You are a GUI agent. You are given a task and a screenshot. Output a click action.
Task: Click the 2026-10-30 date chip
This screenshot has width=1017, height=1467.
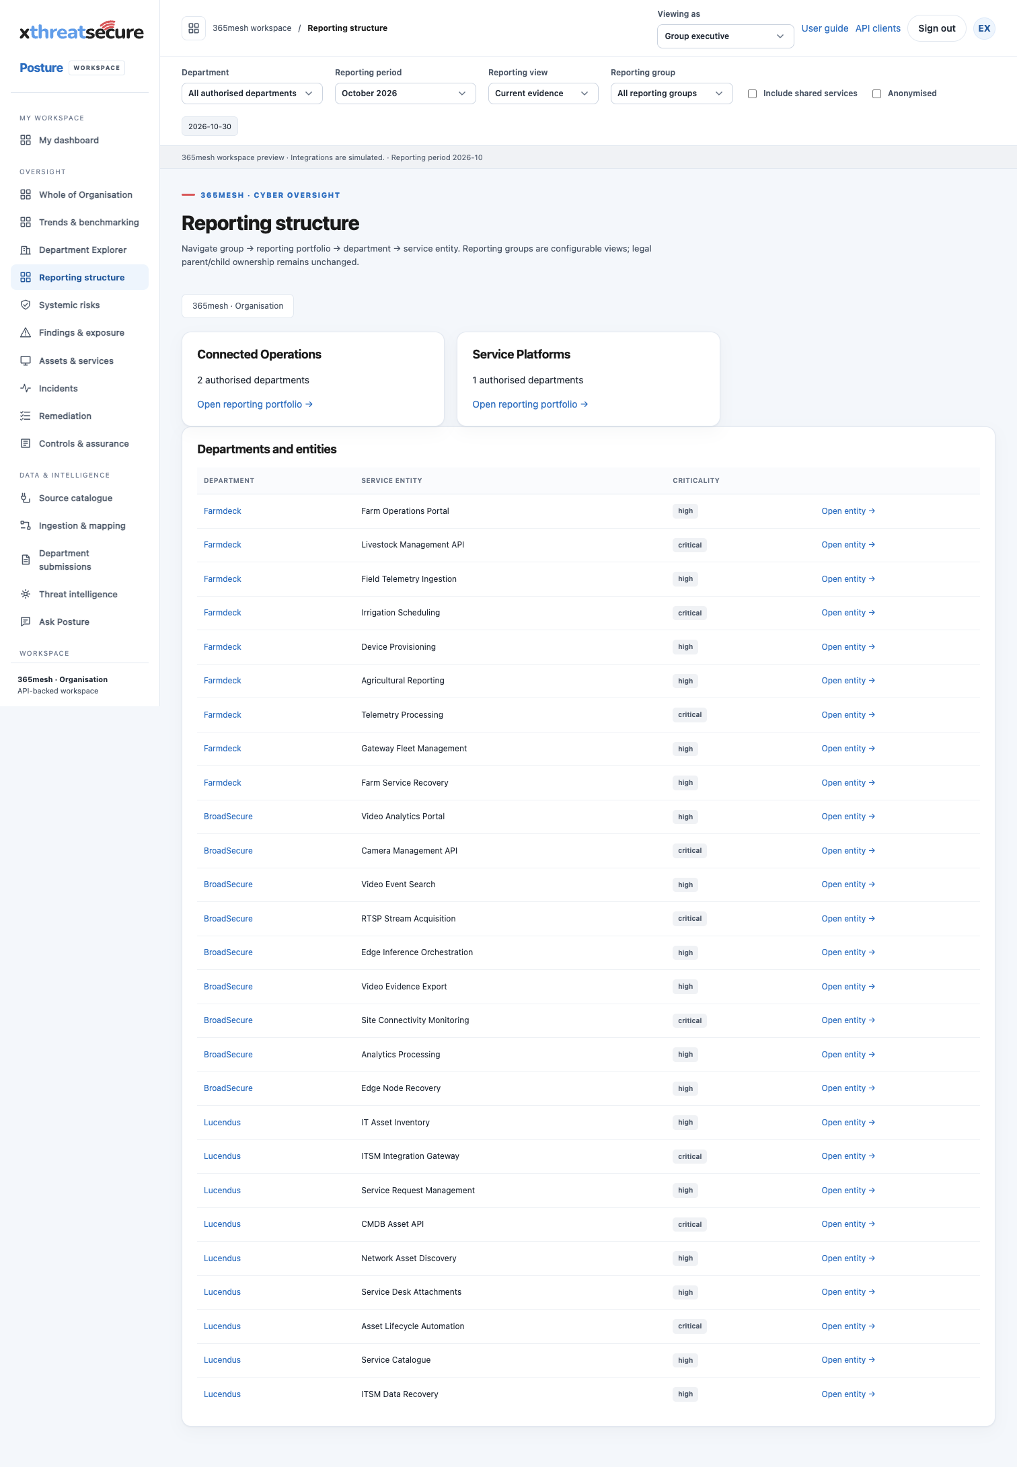click(x=210, y=126)
